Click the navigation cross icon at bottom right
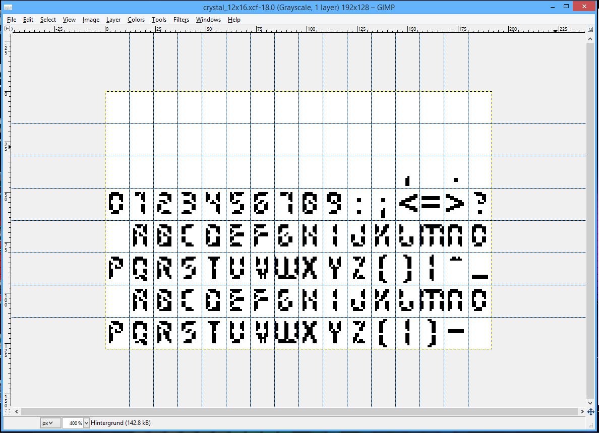599x433 pixels. point(590,412)
